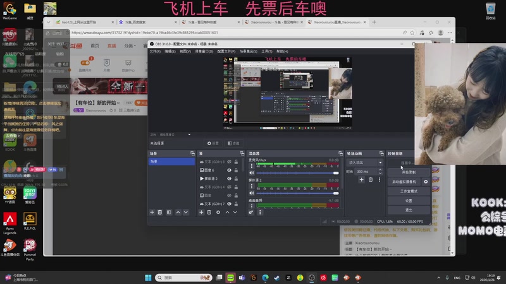This screenshot has height=284, width=506.
Task: Open source properties gear in sources panel
Action: point(218,212)
